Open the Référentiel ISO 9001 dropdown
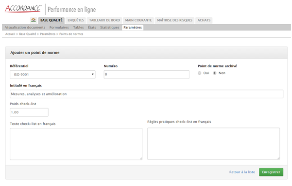The height and width of the screenshot is (186, 292). pyautogui.click(x=52, y=75)
